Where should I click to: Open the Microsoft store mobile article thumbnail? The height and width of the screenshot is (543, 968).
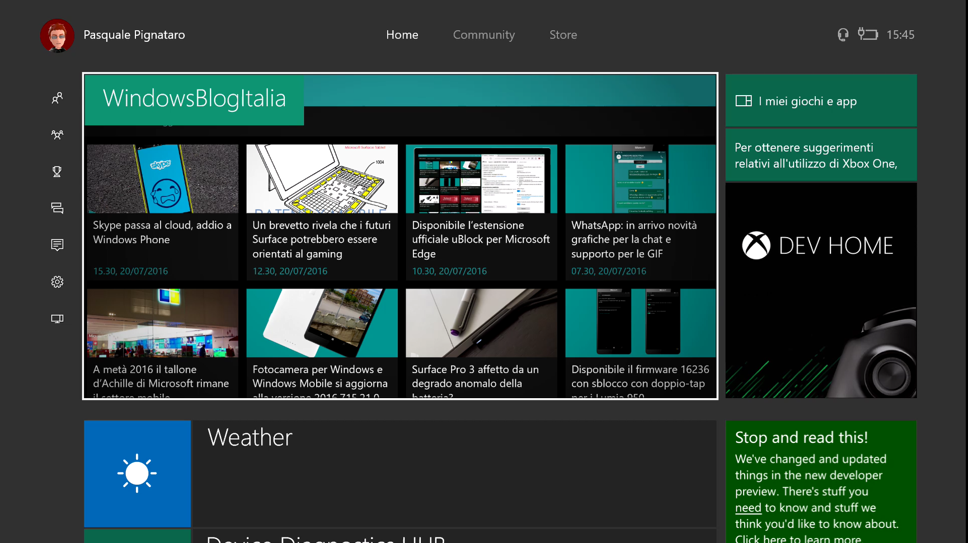click(163, 323)
